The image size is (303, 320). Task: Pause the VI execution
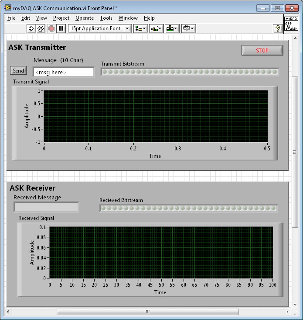(x=61, y=28)
